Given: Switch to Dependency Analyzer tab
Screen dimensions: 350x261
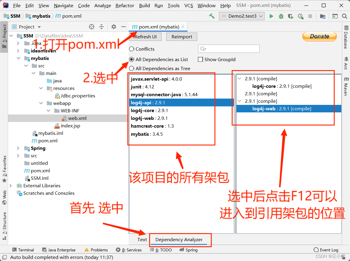Looking at the screenshot, I should [179, 239].
